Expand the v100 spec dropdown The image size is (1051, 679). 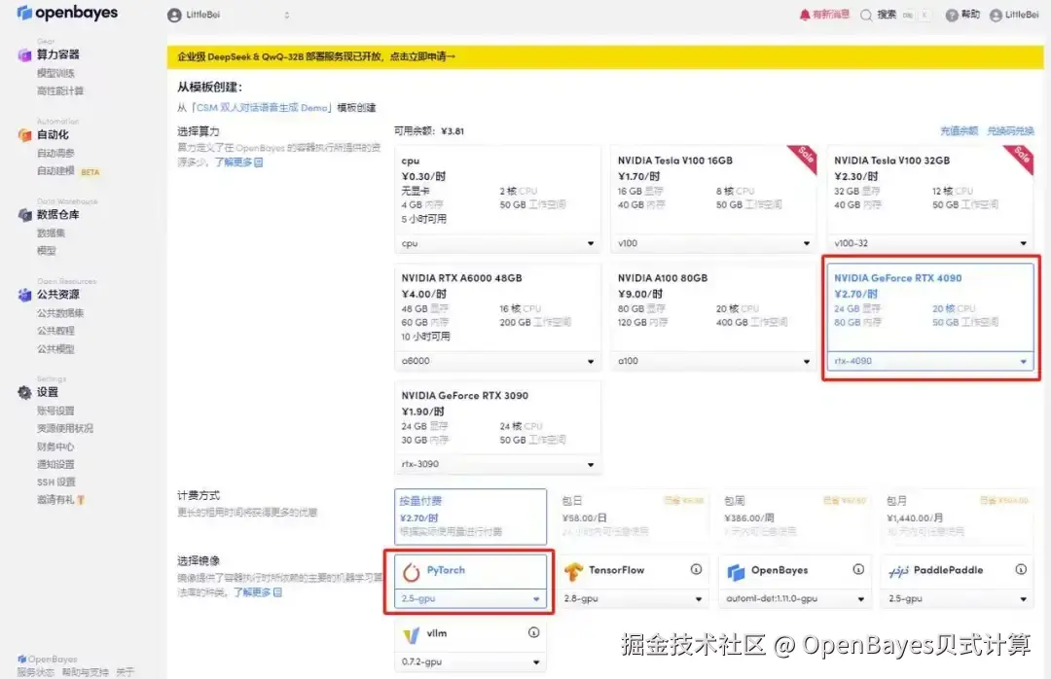[713, 244]
